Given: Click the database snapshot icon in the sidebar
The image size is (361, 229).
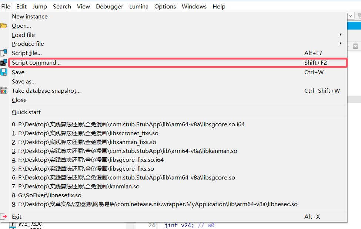Looking at the screenshot, I should pos(4,90).
